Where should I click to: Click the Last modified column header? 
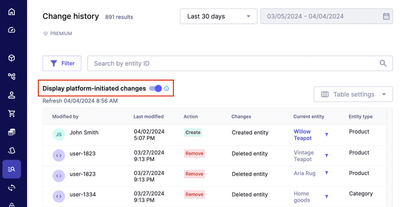[x=148, y=117]
